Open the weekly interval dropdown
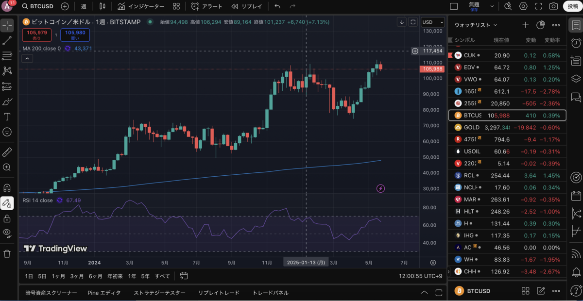583x301 pixels. 84,6
